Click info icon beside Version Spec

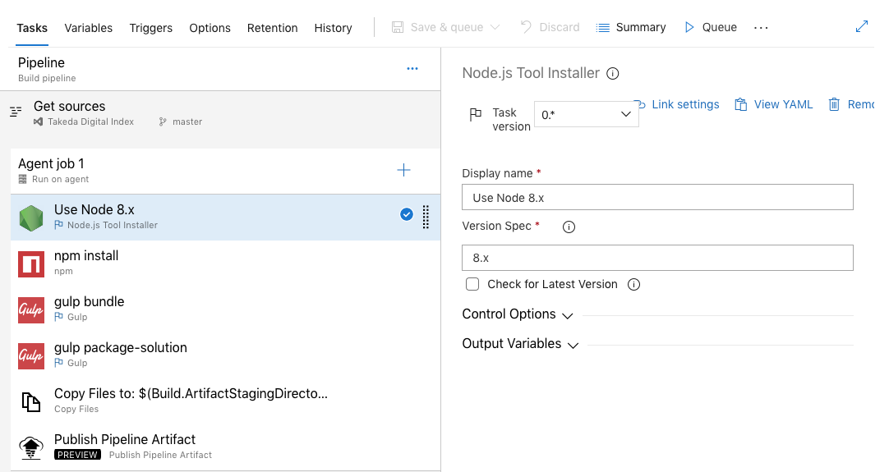[569, 227]
